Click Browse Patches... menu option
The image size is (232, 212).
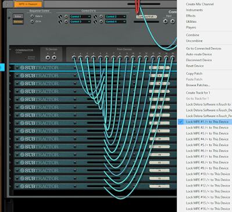point(198,85)
